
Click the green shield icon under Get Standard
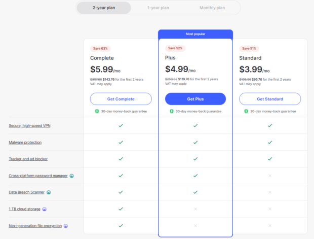pos(246,111)
